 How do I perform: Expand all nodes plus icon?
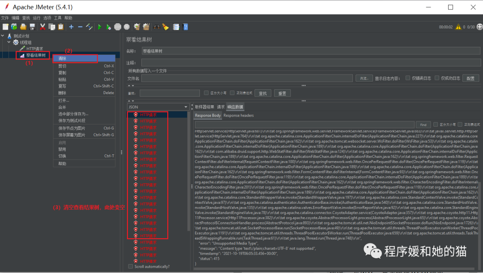(x=71, y=27)
